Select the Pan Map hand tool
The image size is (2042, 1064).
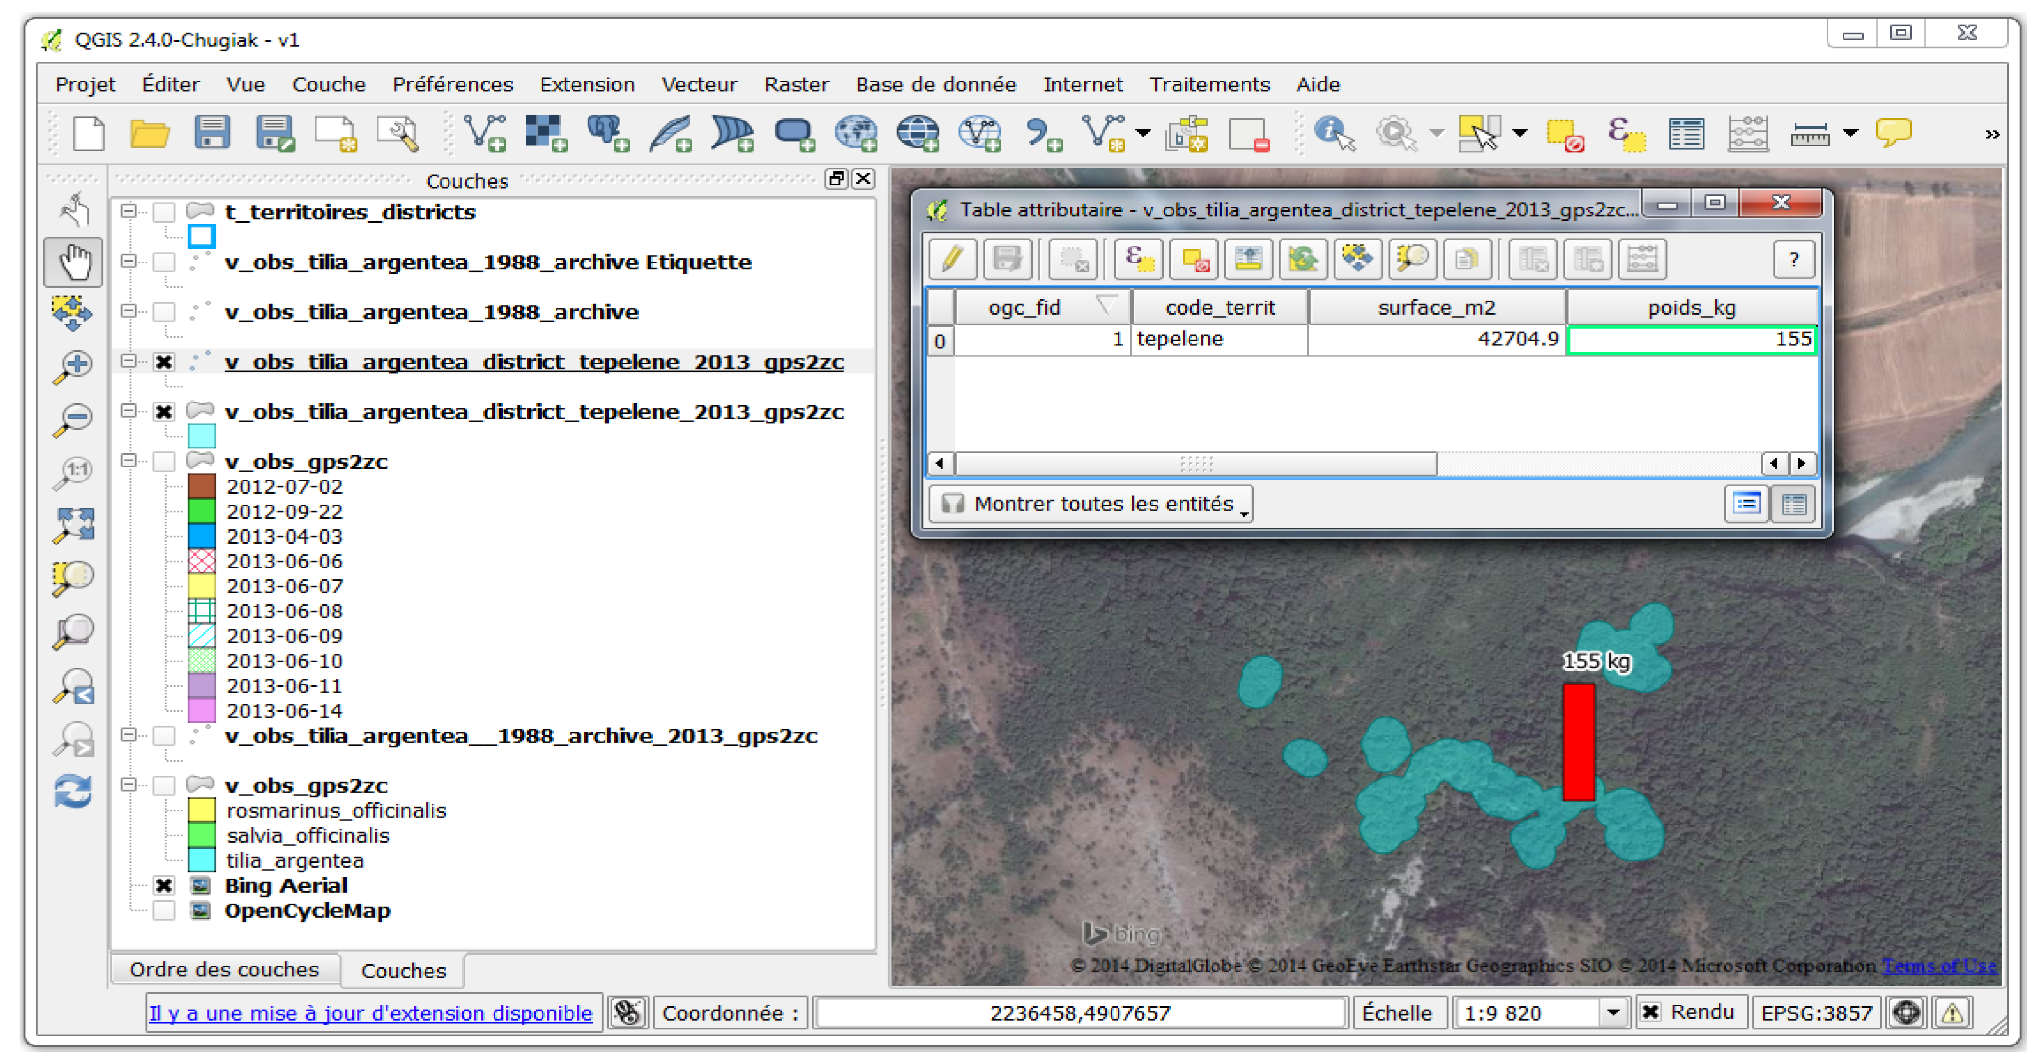(x=73, y=262)
